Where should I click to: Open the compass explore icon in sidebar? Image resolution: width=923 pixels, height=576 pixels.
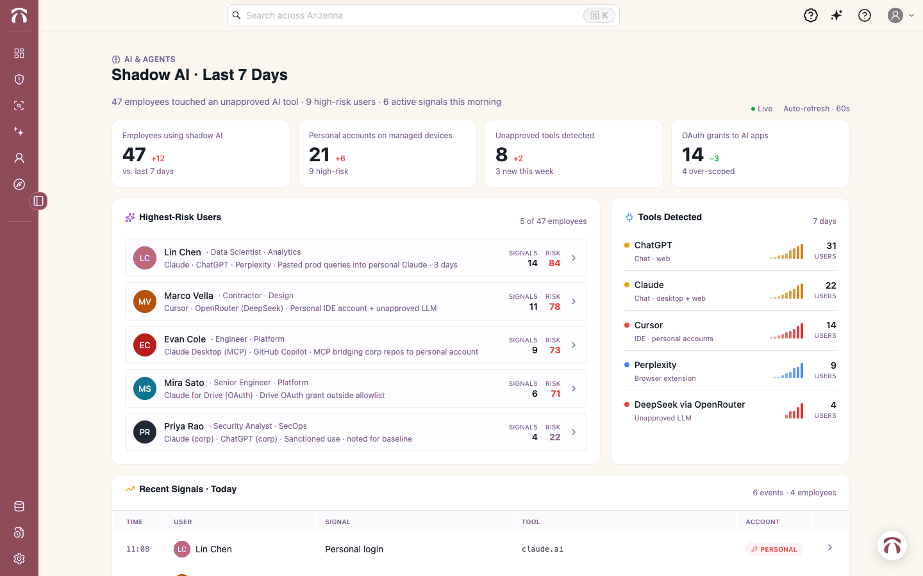[19, 184]
